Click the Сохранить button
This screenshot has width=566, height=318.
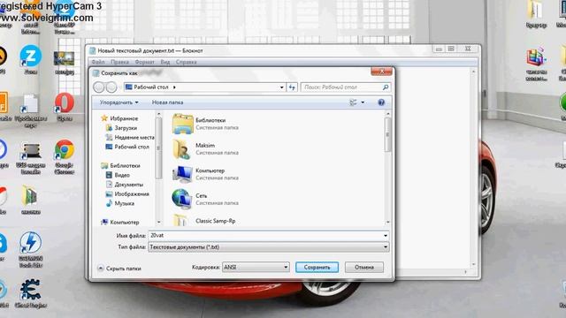(x=317, y=267)
